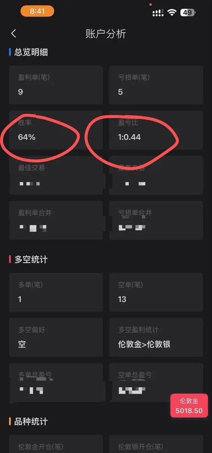Tap the 多空统计 section heading
The height and width of the screenshot is (453, 212).
coord(31,259)
